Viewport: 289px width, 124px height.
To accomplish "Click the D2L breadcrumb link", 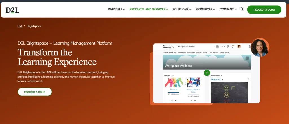I will click(20, 26).
